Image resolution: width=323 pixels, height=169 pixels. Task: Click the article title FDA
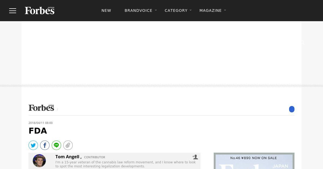(38, 131)
